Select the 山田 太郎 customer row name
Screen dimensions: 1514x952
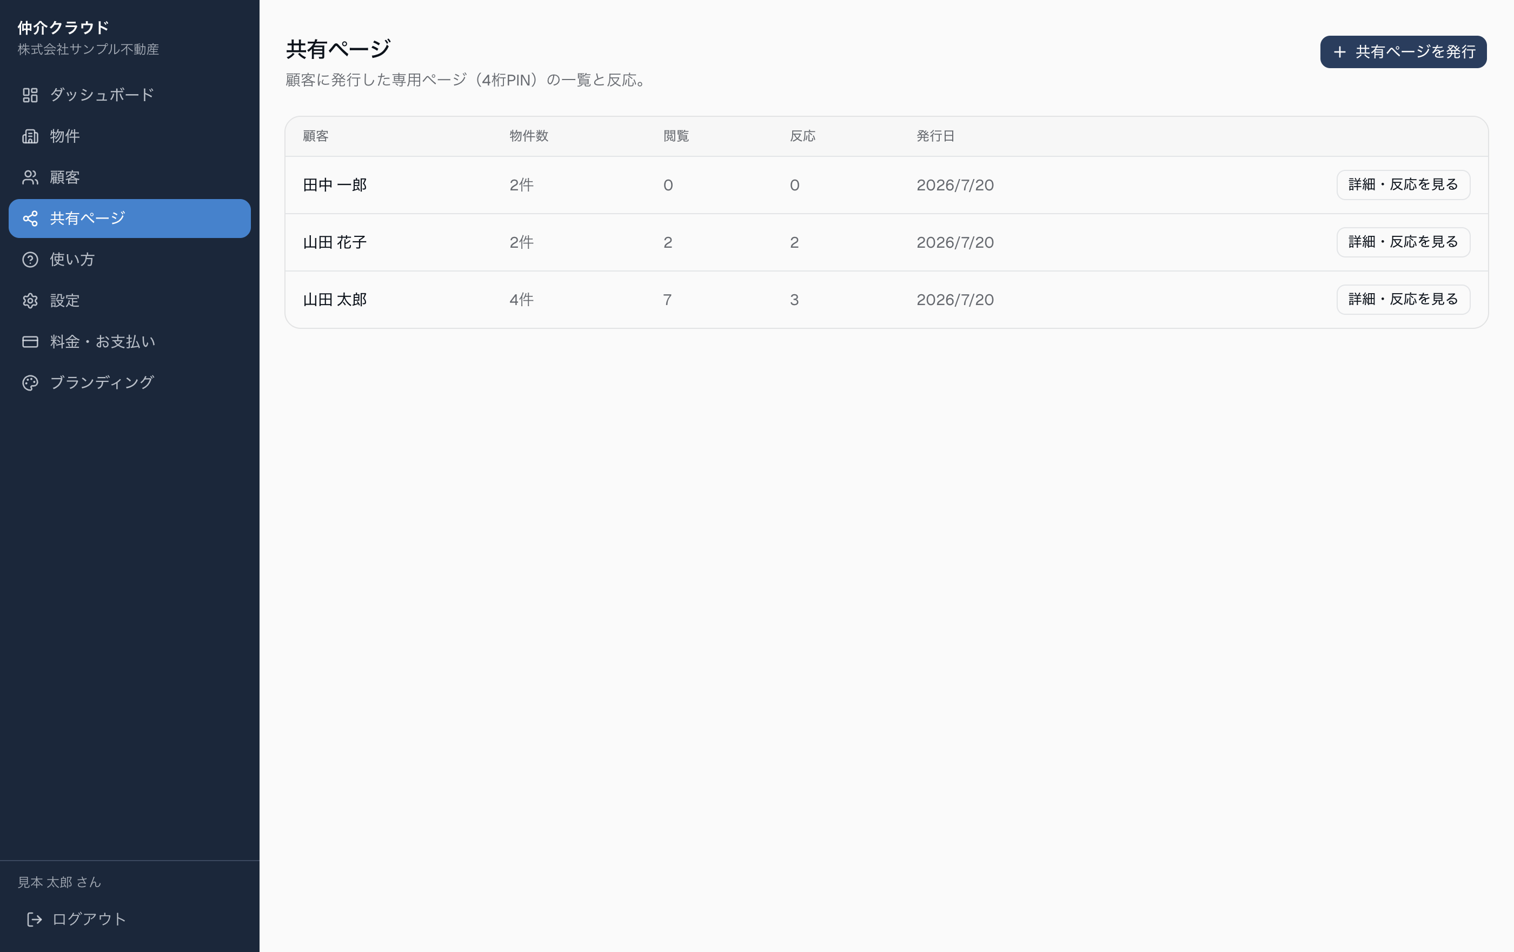(x=335, y=300)
